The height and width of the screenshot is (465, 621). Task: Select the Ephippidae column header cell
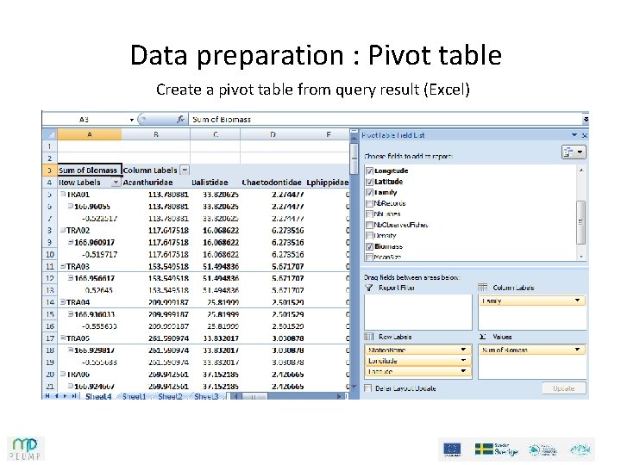pyautogui.click(x=328, y=183)
